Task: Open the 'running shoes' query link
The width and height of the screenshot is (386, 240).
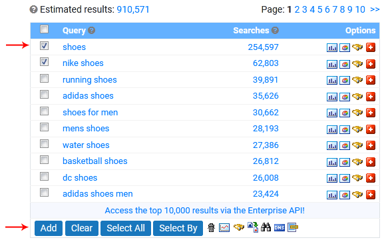Action: (90, 80)
